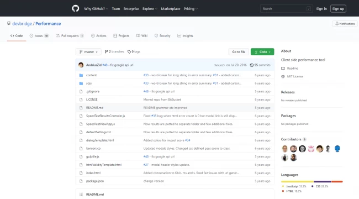View the 2 branches link
The width and height of the screenshot is (359, 199).
[x=114, y=51]
